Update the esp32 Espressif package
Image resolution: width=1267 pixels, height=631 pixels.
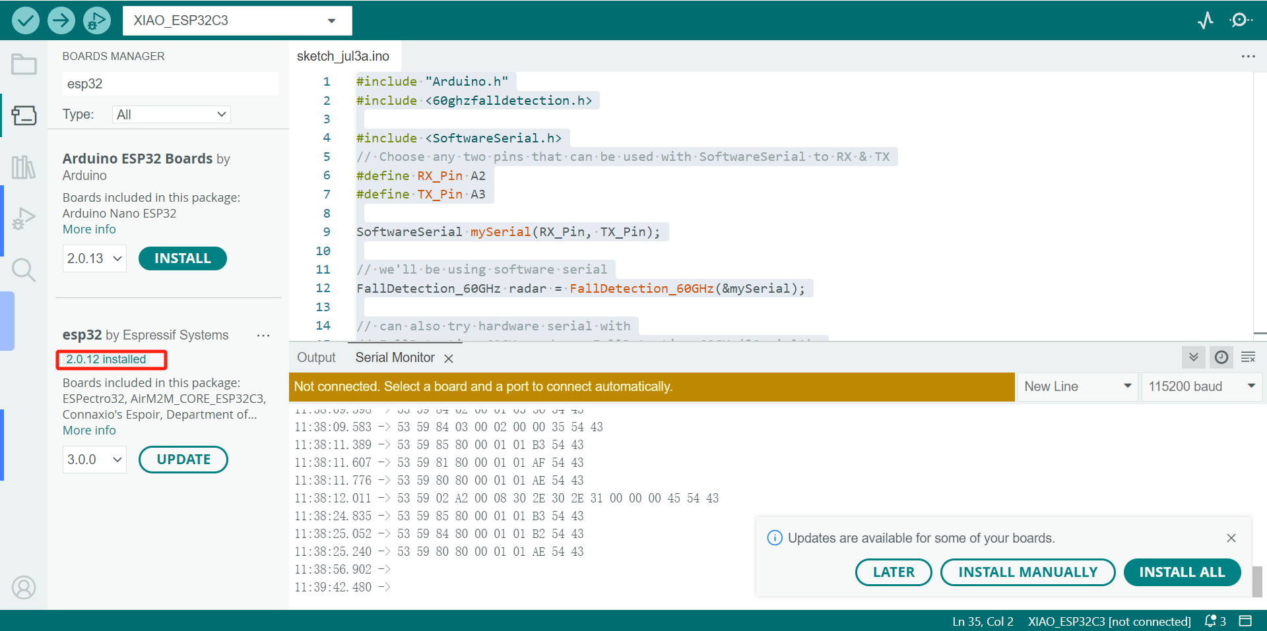pyautogui.click(x=183, y=460)
